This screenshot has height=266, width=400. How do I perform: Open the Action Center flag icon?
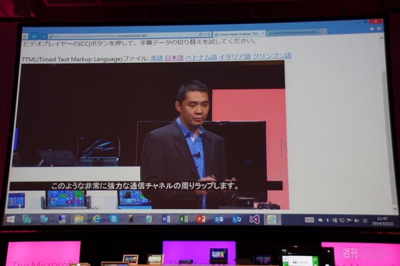coord(349,220)
